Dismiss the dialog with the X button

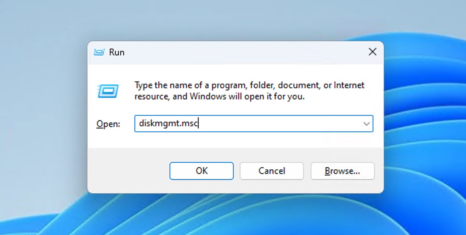(372, 52)
